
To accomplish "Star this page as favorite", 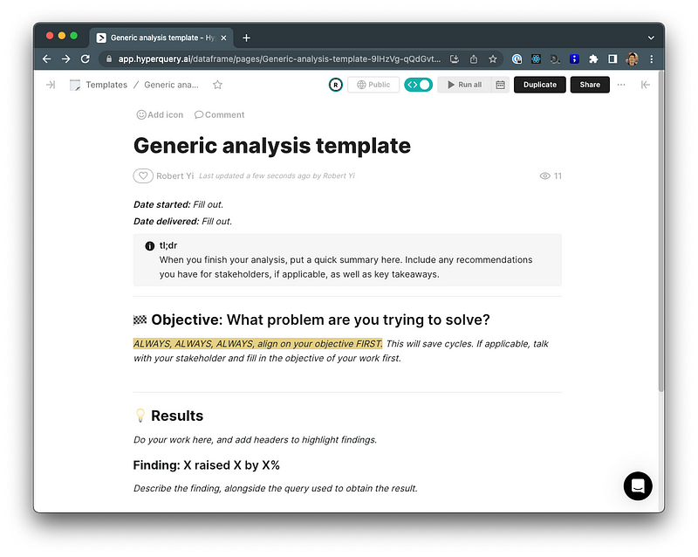I will click(217, 85).
